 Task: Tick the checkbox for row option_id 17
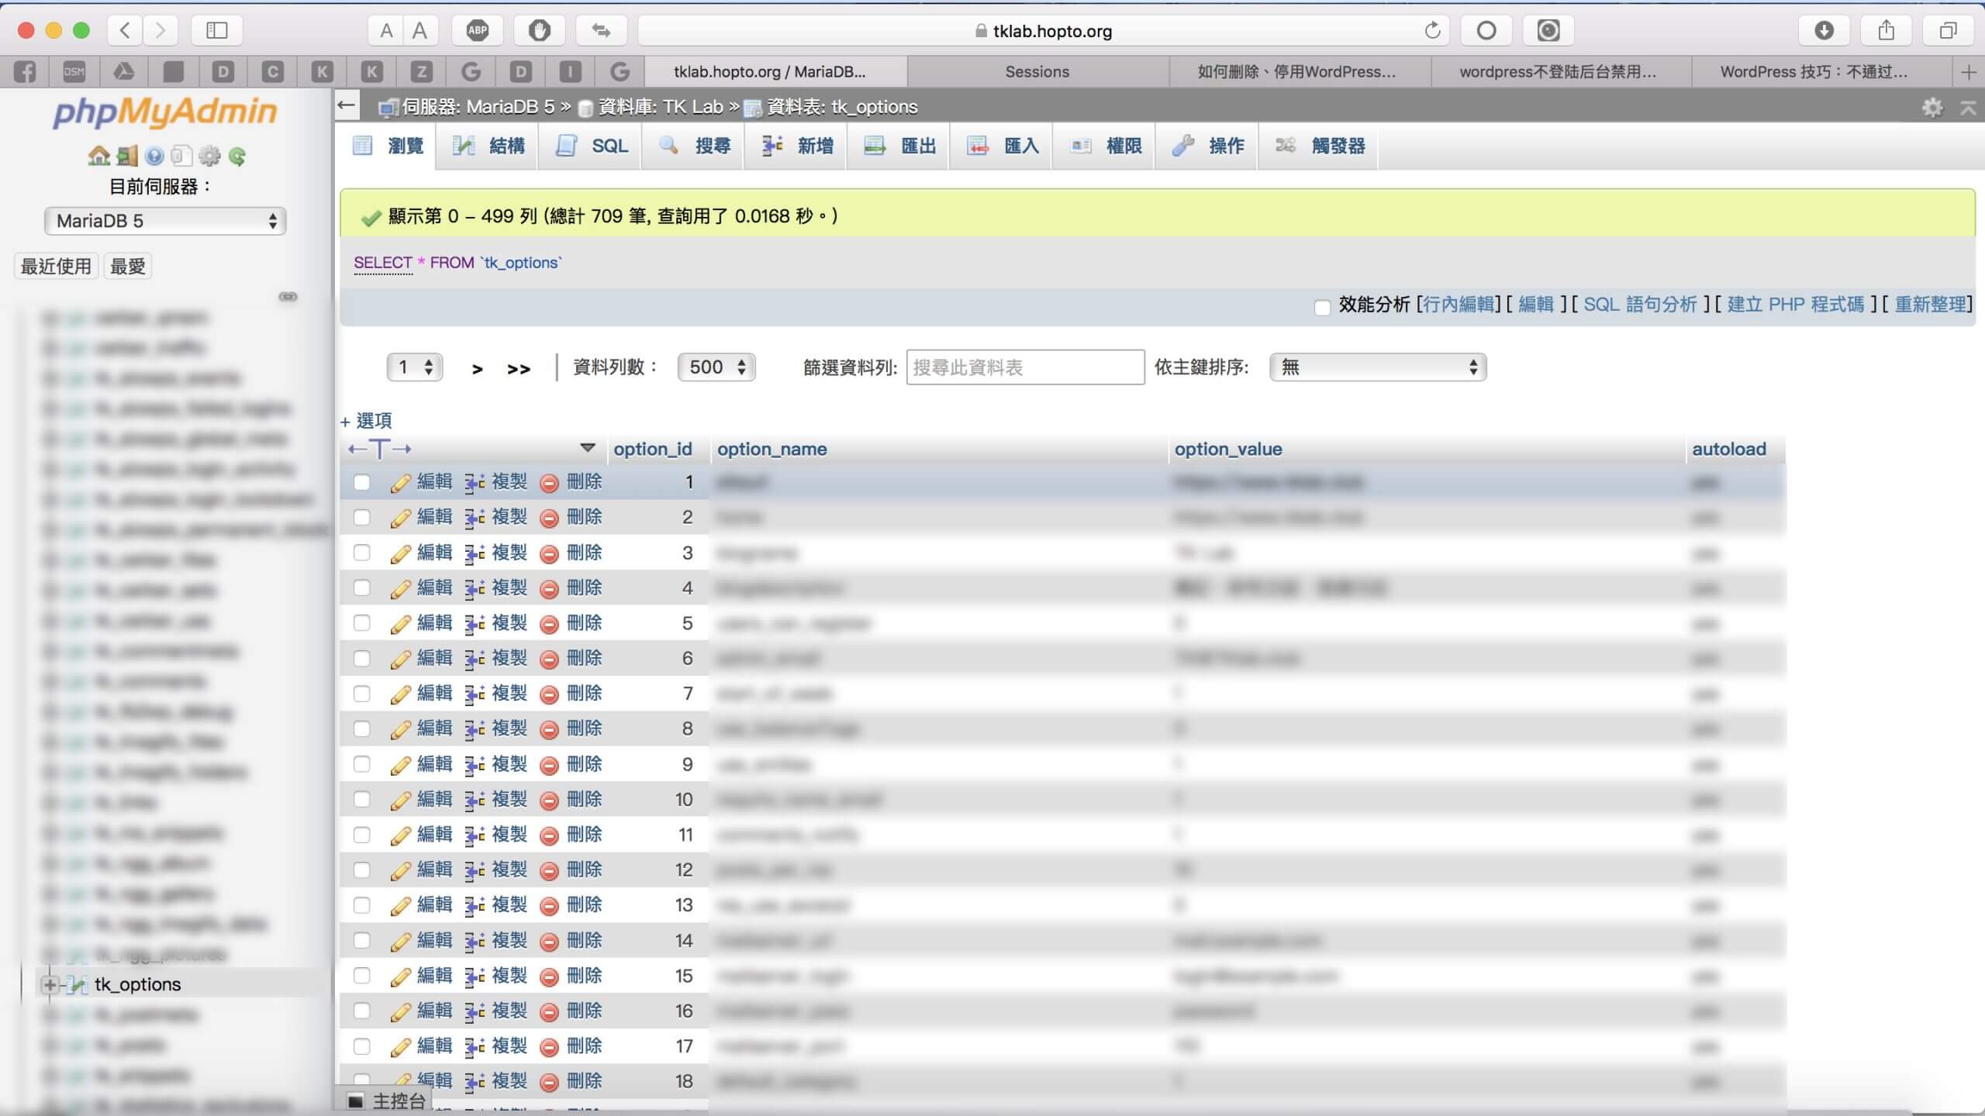(361, 1045)
